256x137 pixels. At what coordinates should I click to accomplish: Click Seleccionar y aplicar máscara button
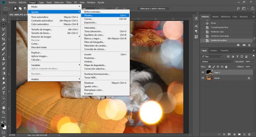click(153, 8)
